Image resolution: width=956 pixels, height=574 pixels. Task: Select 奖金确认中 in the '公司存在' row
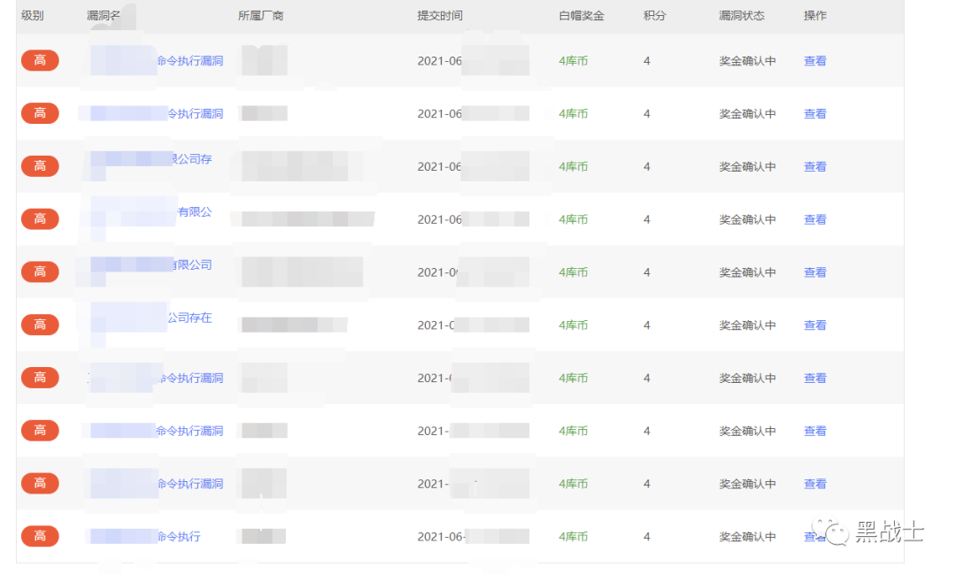tap(747, 325)
